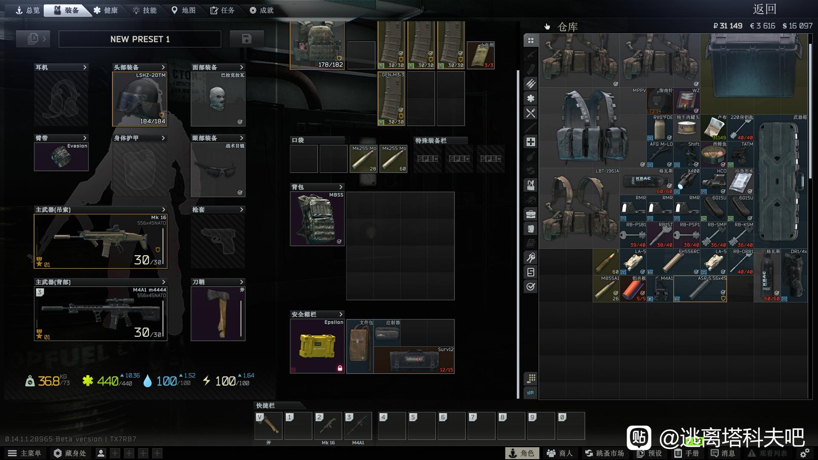
Task: Switch to the 健康 tab
Action: [106, 10]
